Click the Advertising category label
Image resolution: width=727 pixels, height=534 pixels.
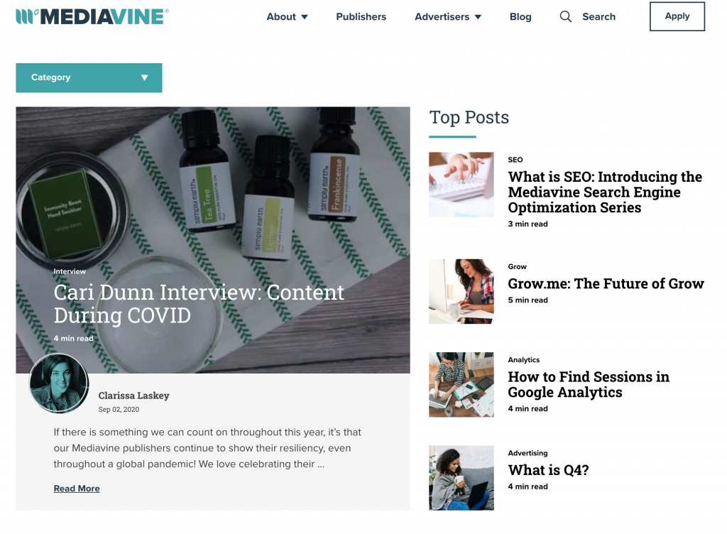click(x=528, y=453)
